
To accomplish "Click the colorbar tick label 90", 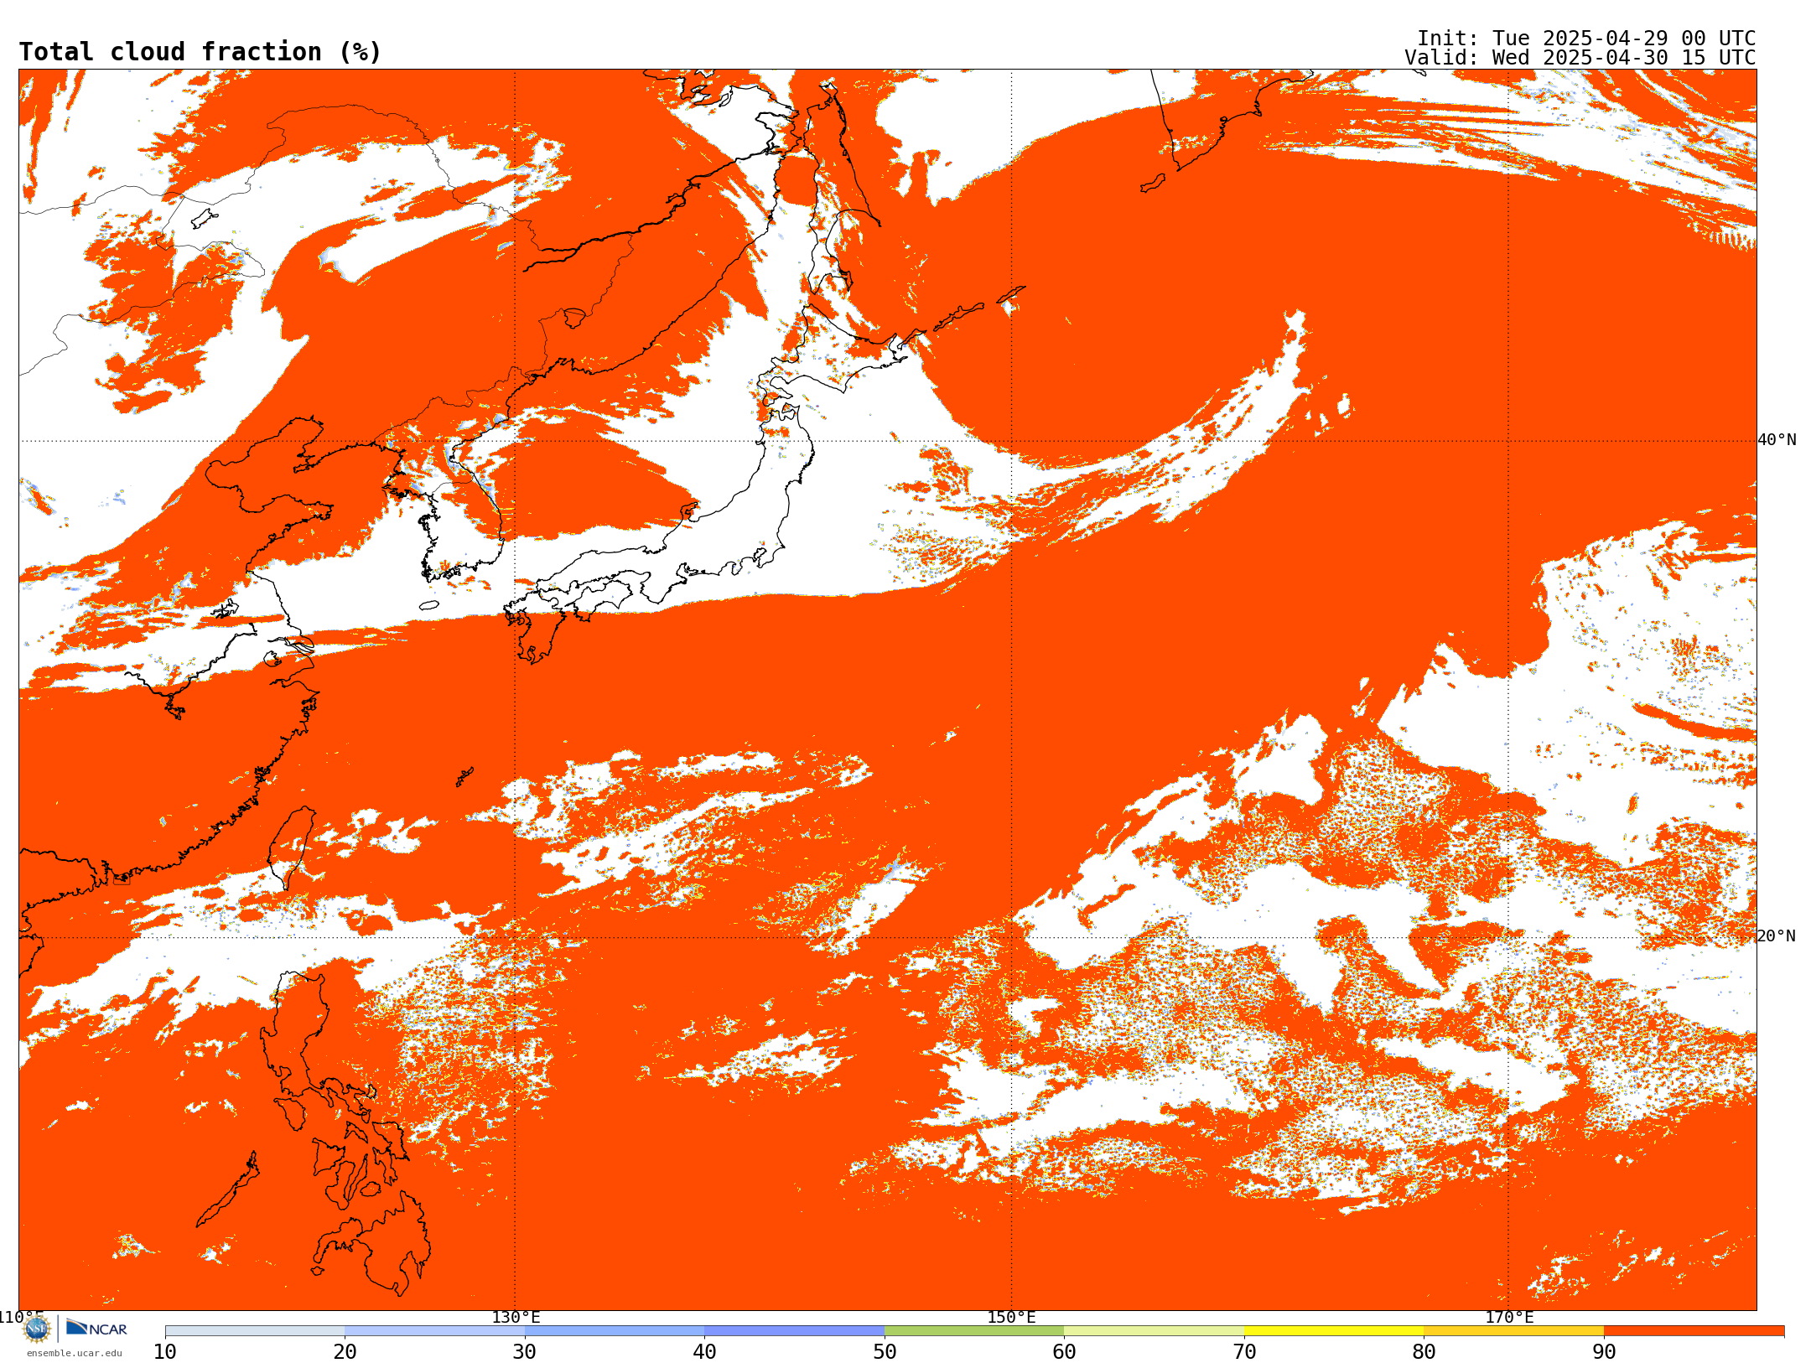I will point(1604,1352).
